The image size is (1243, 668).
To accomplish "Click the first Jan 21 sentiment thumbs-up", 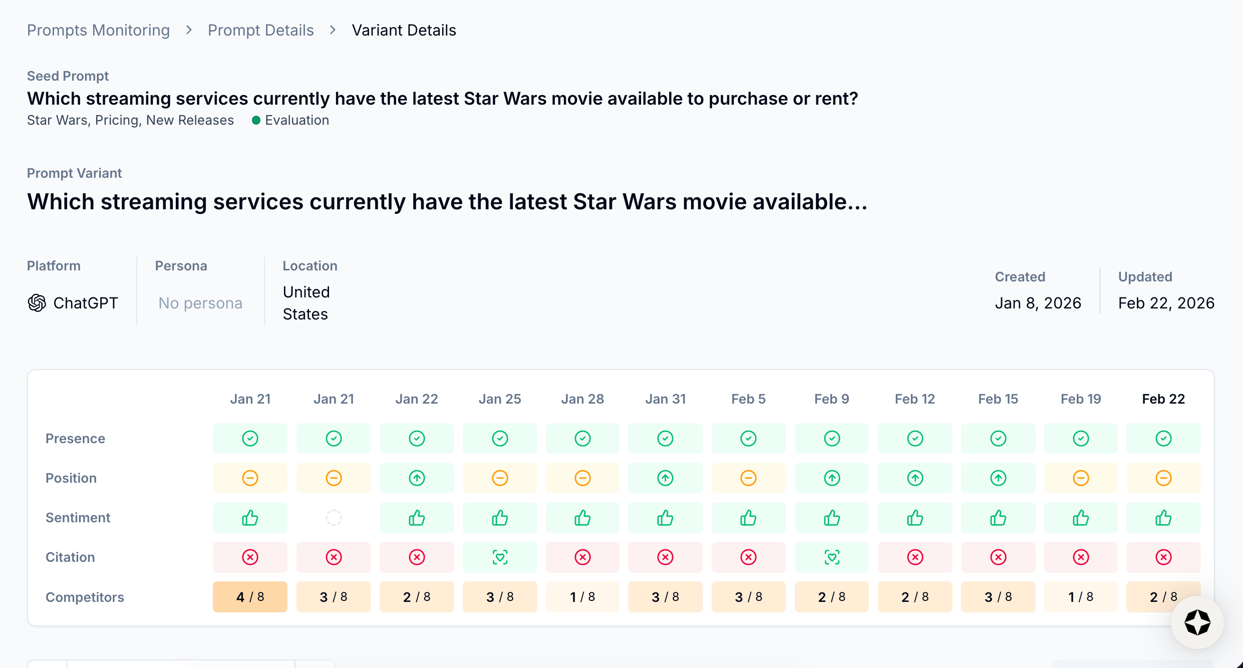I will [250, 518].
